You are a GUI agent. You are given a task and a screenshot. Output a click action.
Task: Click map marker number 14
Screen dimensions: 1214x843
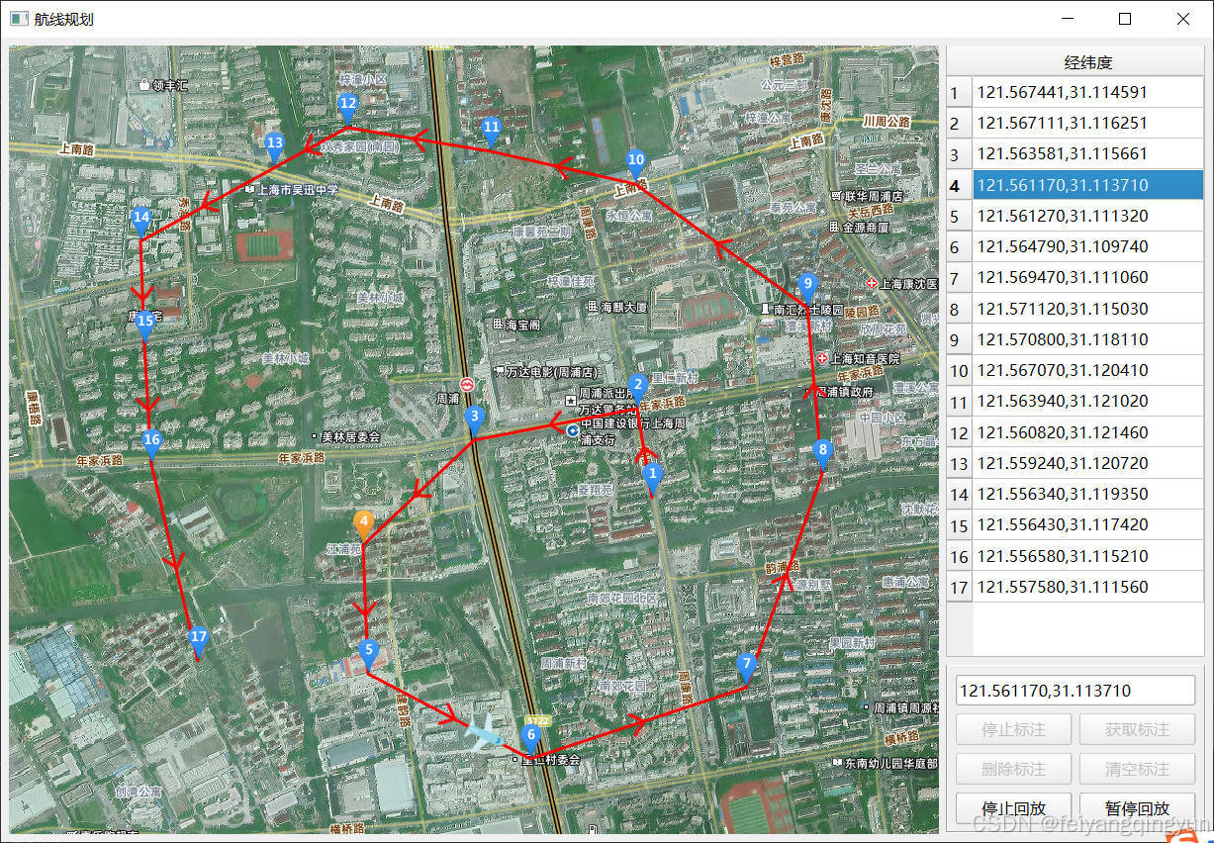[x=141, y=221]
